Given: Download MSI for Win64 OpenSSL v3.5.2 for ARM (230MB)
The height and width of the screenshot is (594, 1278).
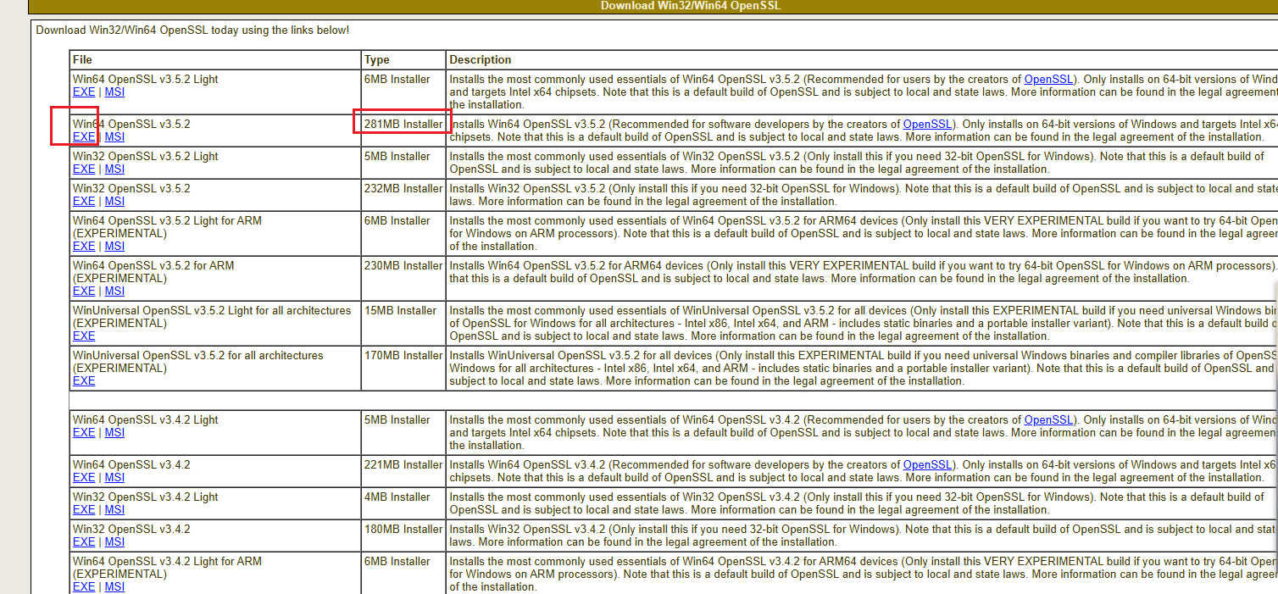Looking at the screenshot, I should coord(114,291).
